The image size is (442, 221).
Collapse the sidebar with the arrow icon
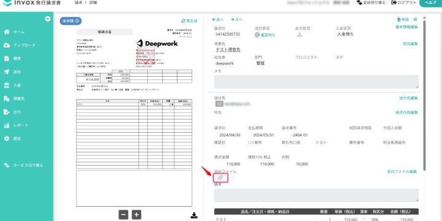pyautogui.click(x=48, y=19)
